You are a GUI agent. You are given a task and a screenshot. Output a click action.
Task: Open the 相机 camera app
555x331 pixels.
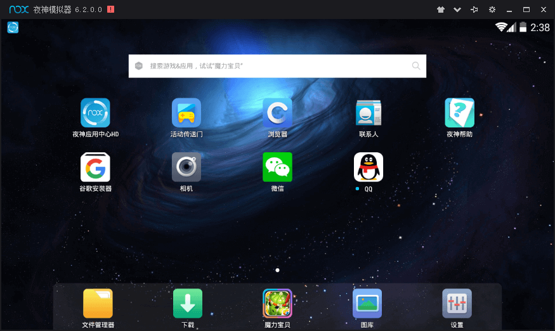click(186, 167)
